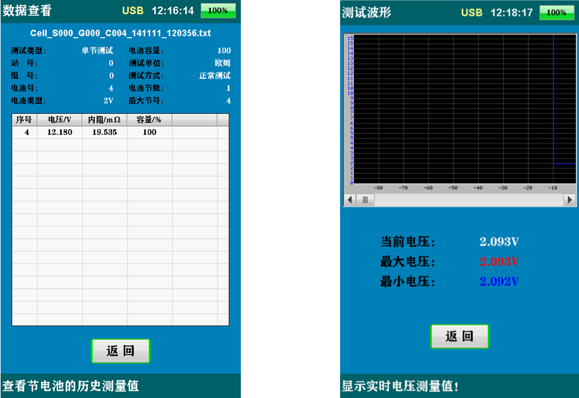Image resolution: width=579 pixels, height=398 pixels.
Task: Select the 内阻/mΩ column header
Action: point(104,120)
